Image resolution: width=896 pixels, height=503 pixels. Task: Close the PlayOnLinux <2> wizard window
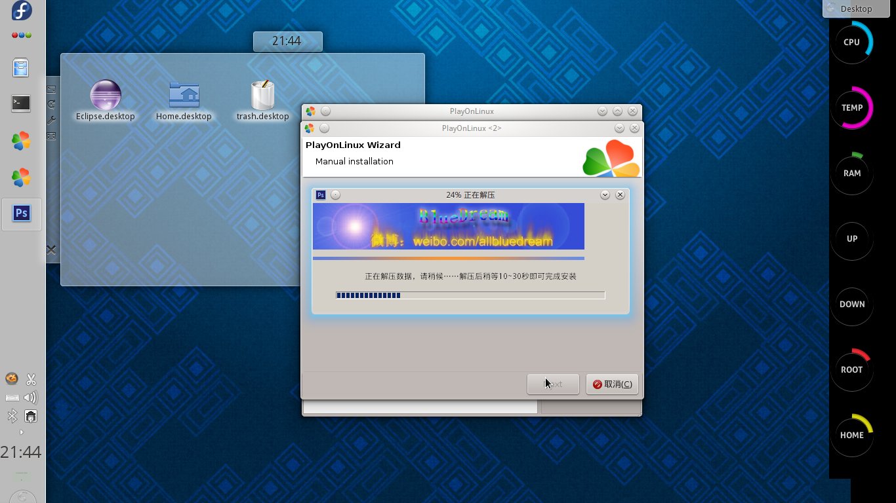coord(634,128)
